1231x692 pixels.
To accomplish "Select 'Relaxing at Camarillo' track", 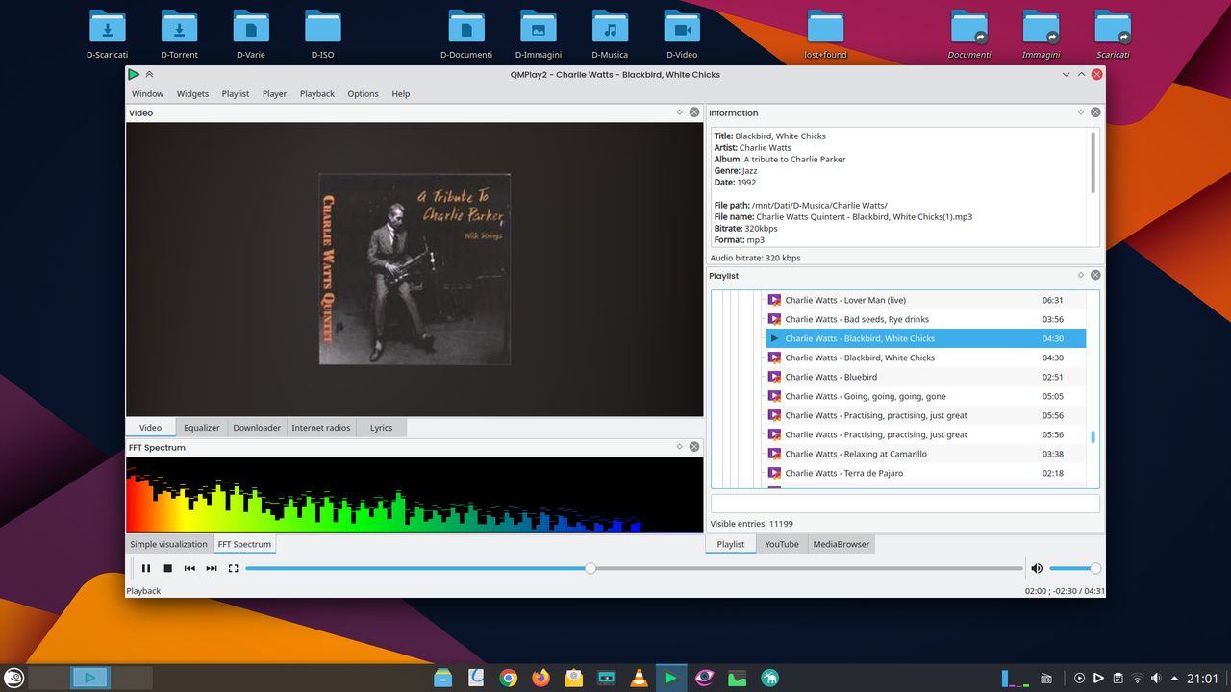I will click(x=926, y=454).
